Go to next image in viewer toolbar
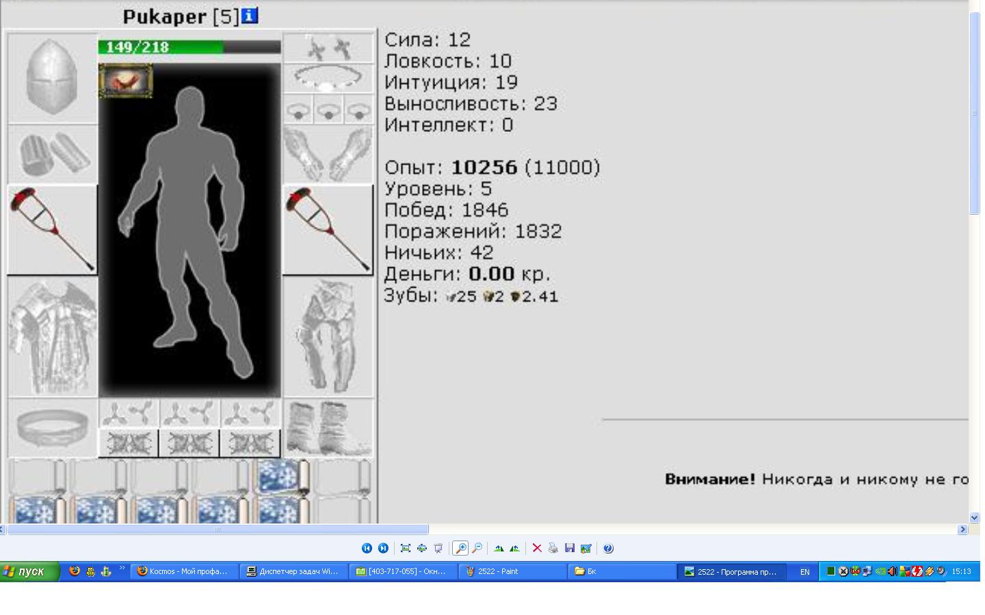The width and height of the screenshot is (985, 615). [383, 548]
